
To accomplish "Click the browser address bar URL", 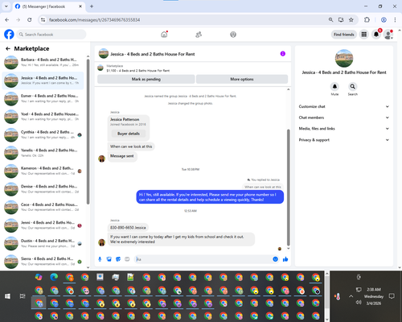I will click(94, 20).
